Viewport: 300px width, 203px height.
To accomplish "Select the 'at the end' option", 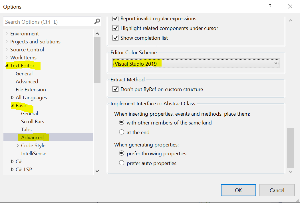I will tap(122, 132).
